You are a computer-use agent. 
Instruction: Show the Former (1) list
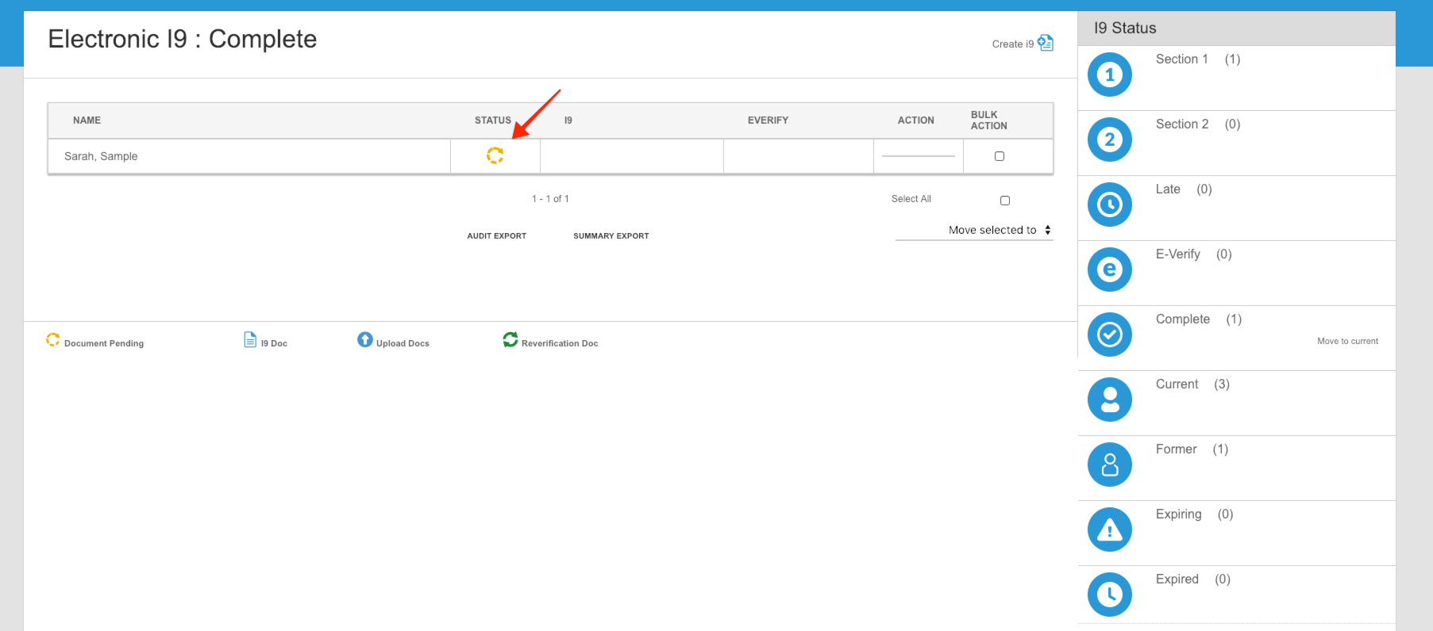point(1192,449)
